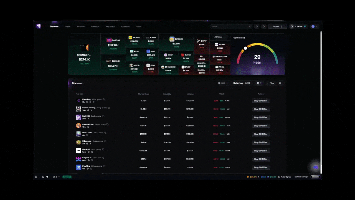This screenshot has width=355, height=200.
Task: Click the star favorites icon near the search bar
Action: [257, 26]
